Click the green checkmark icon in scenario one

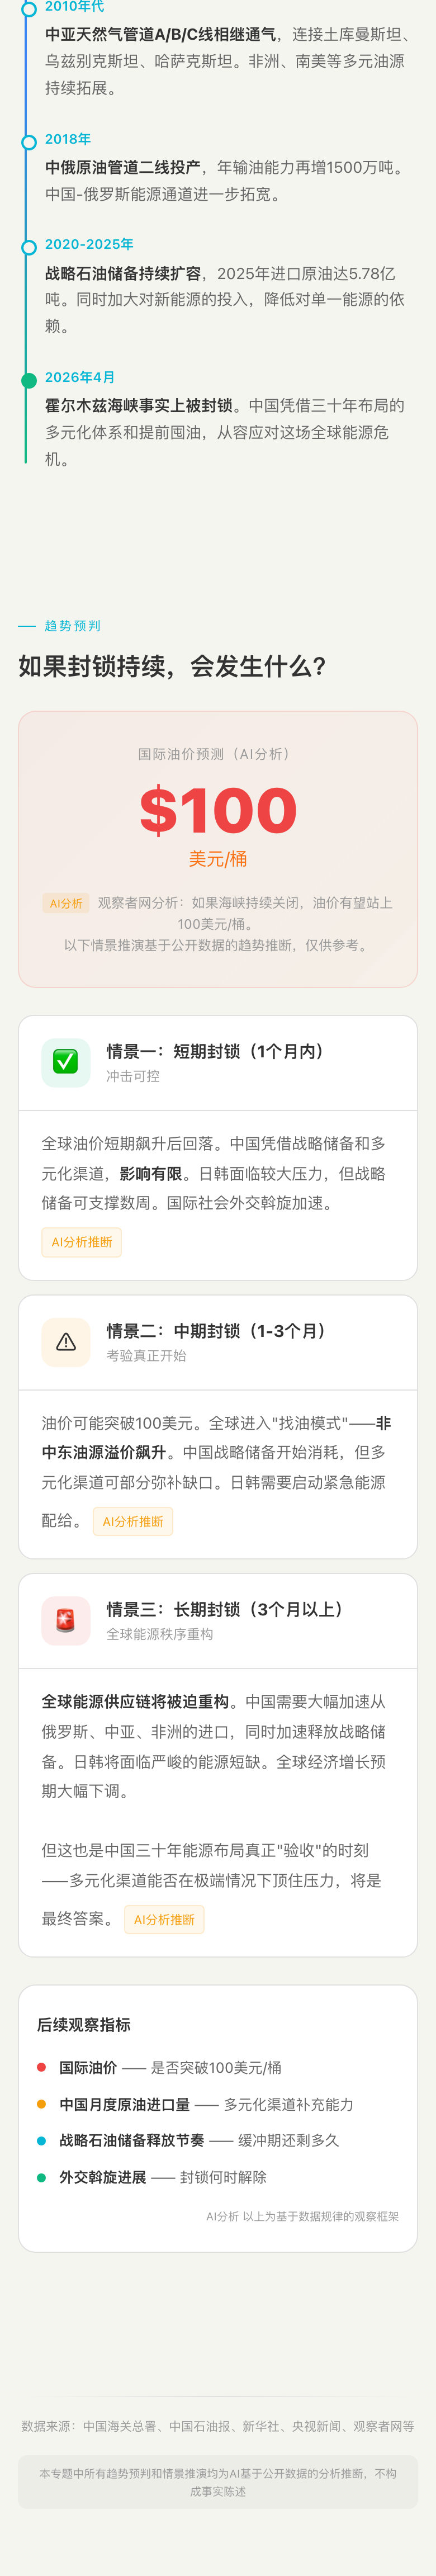pos(65,1061)
